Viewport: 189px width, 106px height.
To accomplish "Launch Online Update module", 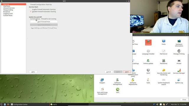I will [x=148, y=62].
